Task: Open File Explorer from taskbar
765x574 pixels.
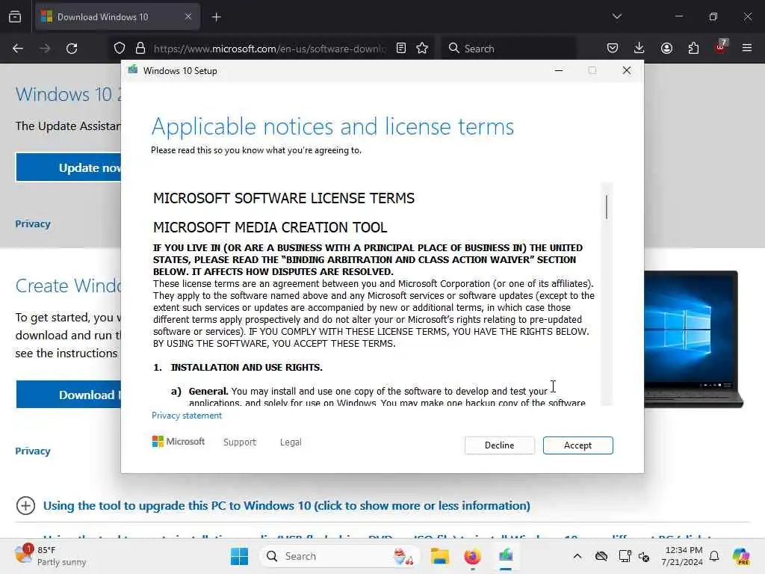Action: click(x=439, y=556)
